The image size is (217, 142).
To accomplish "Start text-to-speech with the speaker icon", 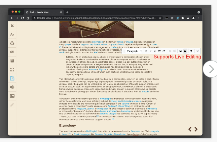I will [12, 87].
